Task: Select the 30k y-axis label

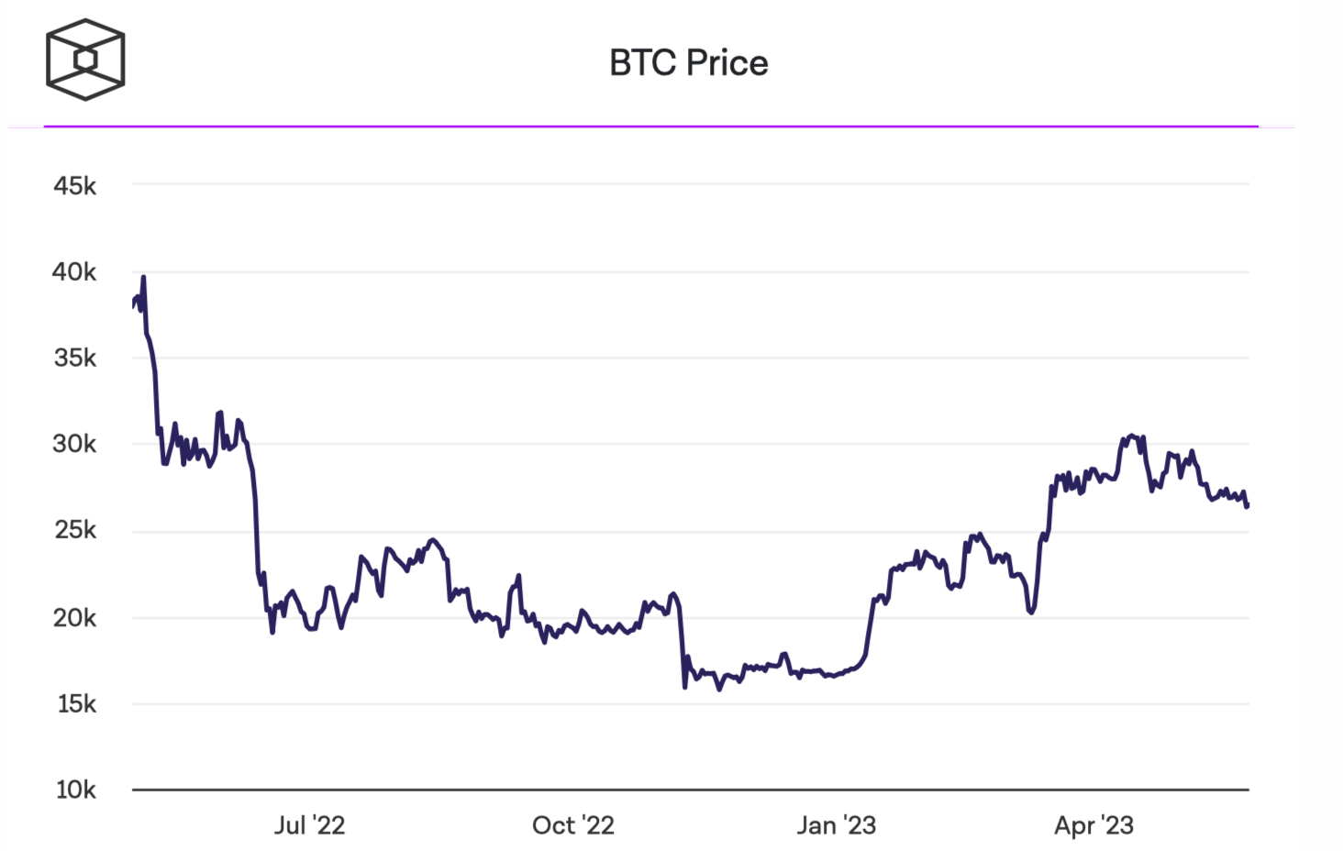Action: 74,445
